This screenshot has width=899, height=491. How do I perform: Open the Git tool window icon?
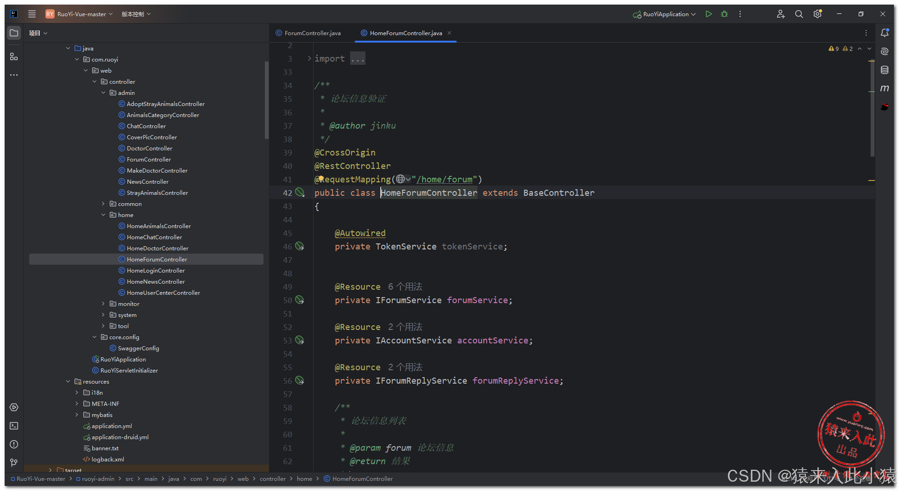tap(14, 462)
